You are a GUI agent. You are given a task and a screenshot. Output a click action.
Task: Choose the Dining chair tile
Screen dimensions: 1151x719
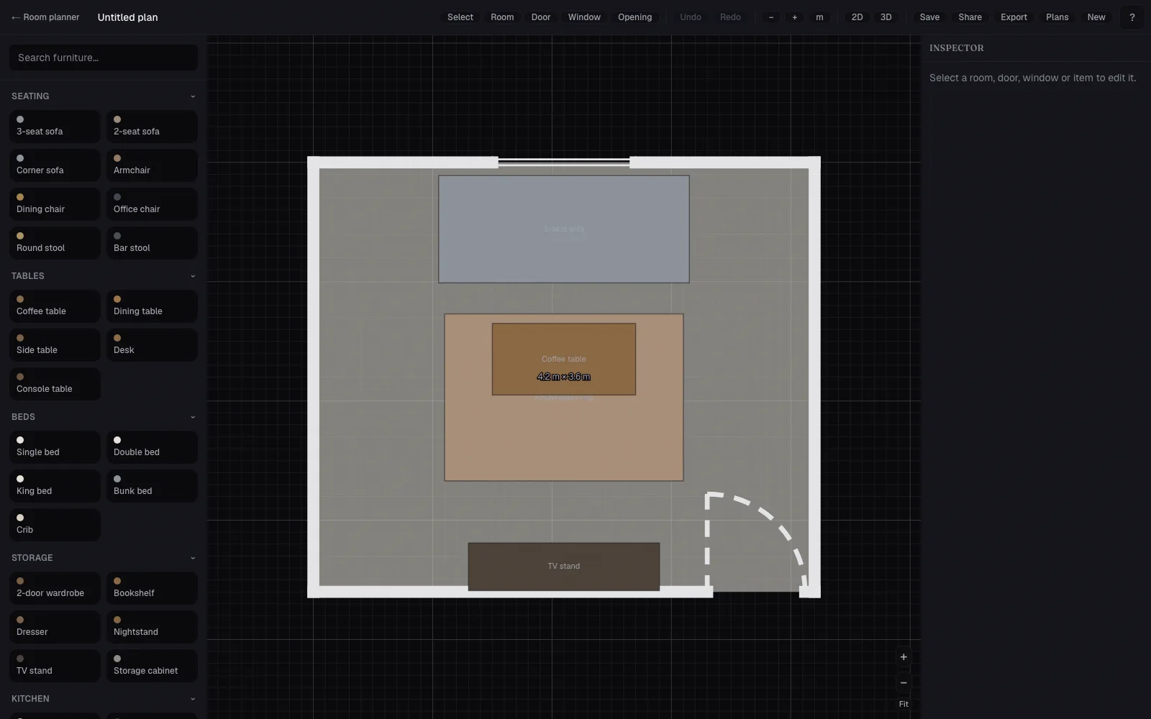coord(55,204)
